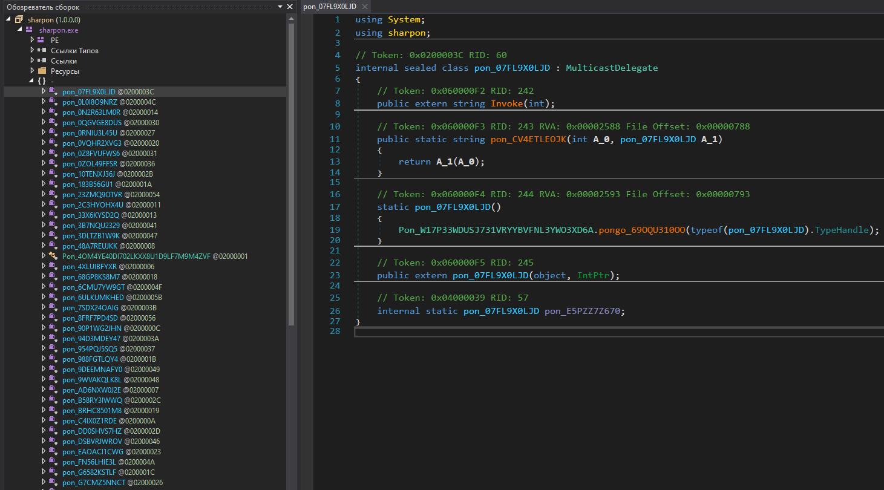Click the sharpon assembly icon

click(x=19, y=19)
